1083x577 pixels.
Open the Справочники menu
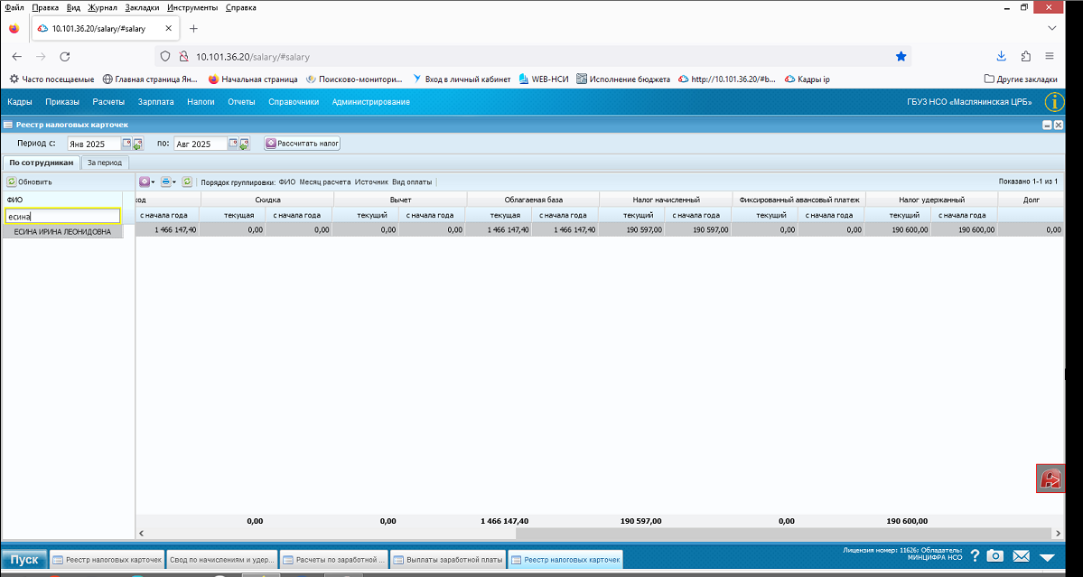294,102
